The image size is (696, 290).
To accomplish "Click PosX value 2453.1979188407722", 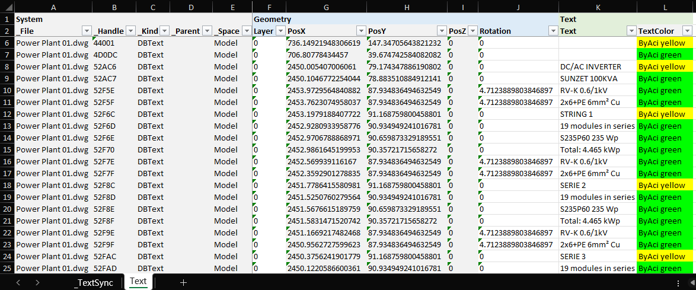I will (326, 114).
